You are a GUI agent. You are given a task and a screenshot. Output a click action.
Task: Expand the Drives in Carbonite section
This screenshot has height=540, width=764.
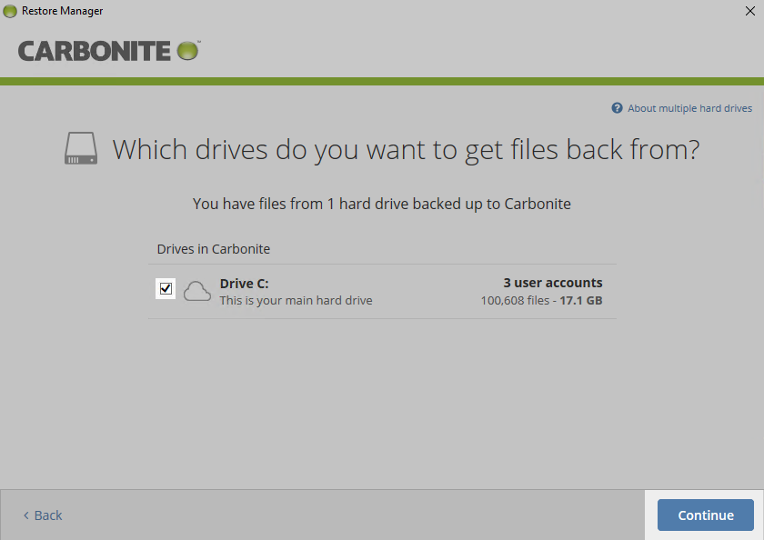(214, 248)
